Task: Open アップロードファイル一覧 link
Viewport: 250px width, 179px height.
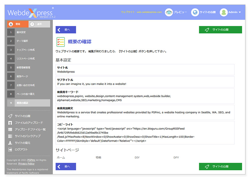Action: pyautogui.click(x=30, y=129)
